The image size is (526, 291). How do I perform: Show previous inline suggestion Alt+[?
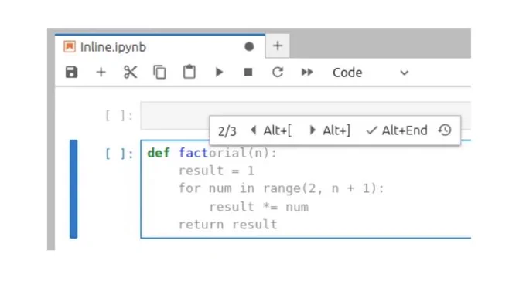tap(271, 130)
